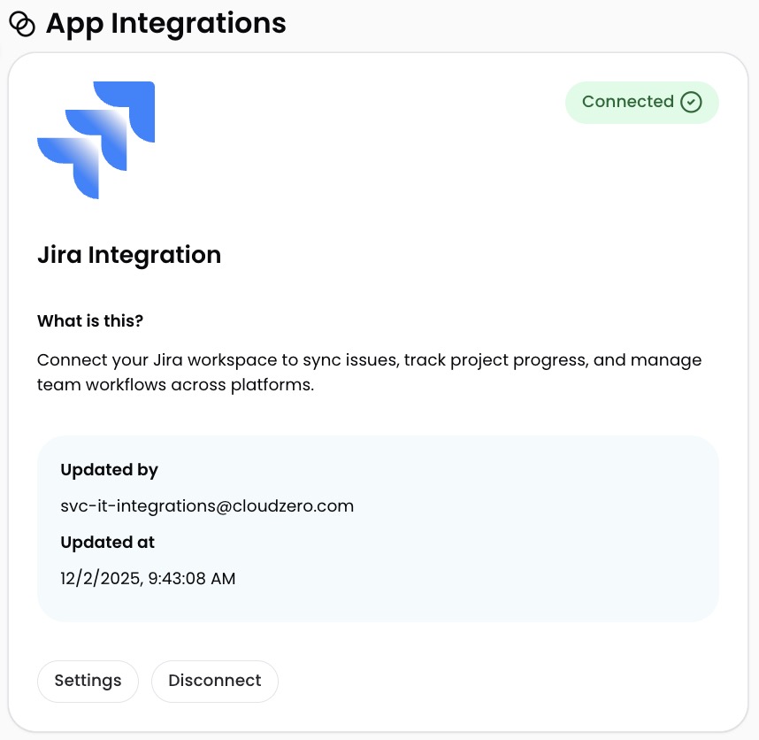Open the Jira integration Settings
759x740 pixels.
tap(88, 681)
